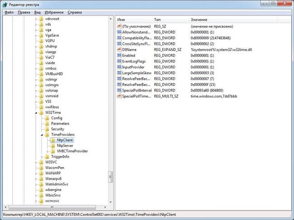Image resolution: width=294 pixels, height=220 pixels.
Task: Click the W3SVC folder icon
Action: pos(41,162)
